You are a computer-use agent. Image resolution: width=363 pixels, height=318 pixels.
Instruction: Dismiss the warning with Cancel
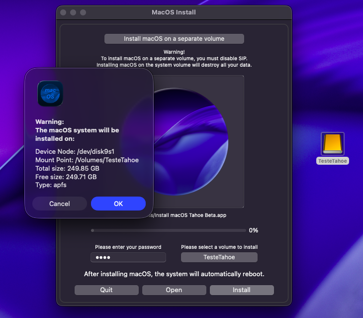60,204
